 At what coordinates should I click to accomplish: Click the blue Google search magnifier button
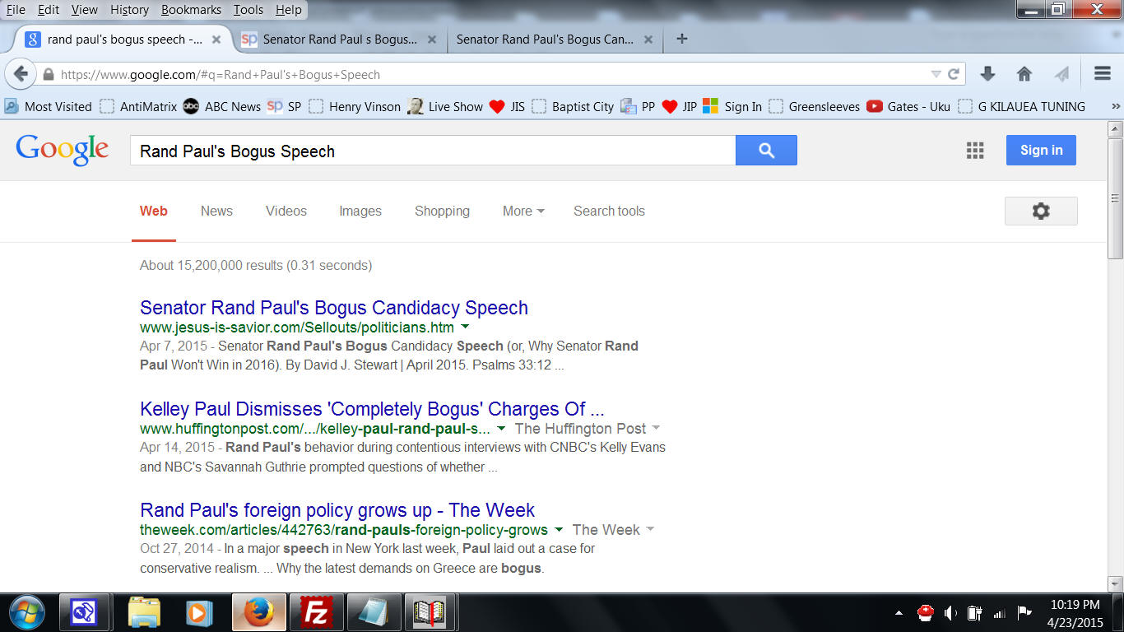click(x=766, y=151)
